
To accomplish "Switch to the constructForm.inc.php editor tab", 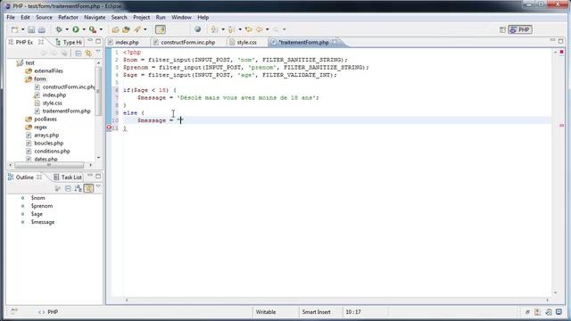I will click(188, 42).
